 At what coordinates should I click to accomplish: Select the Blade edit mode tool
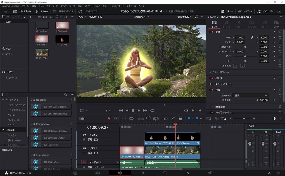tap(131, 119)
